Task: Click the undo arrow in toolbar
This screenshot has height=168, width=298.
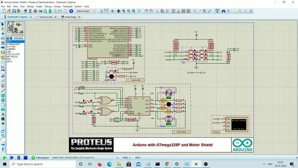Action: (x=146, y=11)
